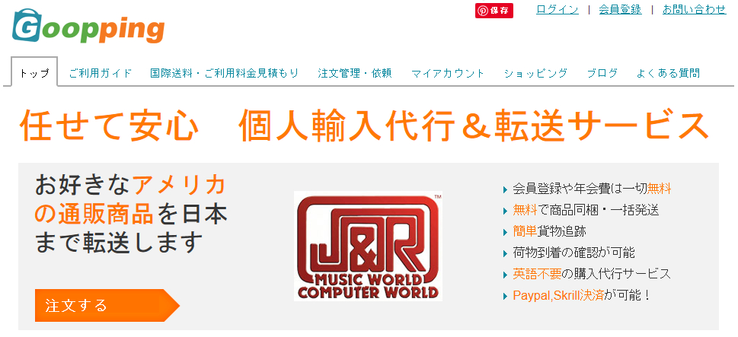This screenshot has height=337, width=738.
Task: Click the お好きなアメリカの通販商品 banner text
Action: tap(131, 214)
